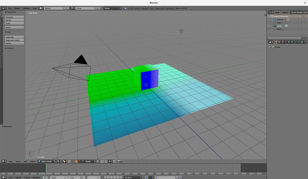
Task: Open the File menu
Action: click(10, 8)
